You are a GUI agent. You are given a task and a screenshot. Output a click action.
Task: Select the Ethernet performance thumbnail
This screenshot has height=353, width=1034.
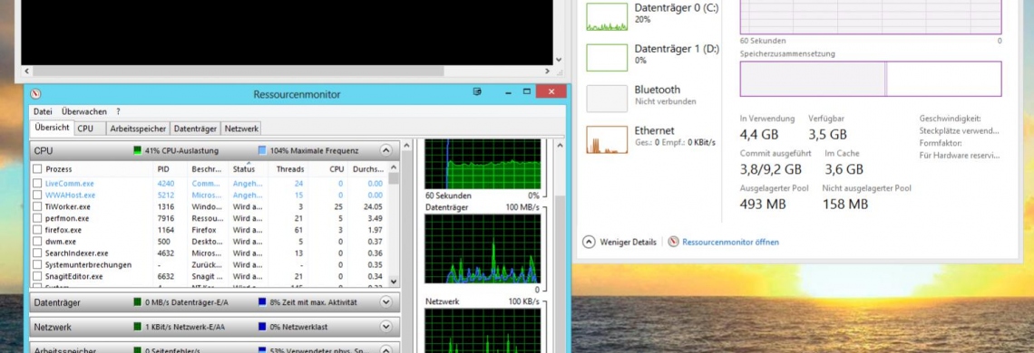tap(607, 139)
